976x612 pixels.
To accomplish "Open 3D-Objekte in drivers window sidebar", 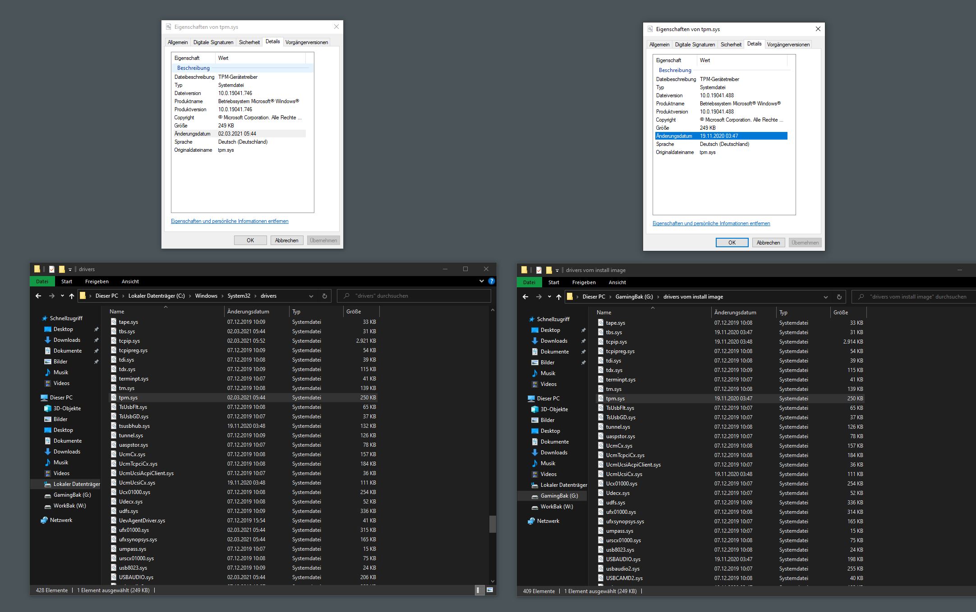I will point(67,408).
